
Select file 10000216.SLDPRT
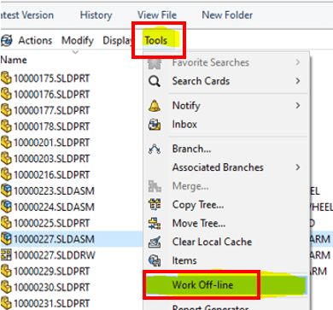click(x=51, y=175)
